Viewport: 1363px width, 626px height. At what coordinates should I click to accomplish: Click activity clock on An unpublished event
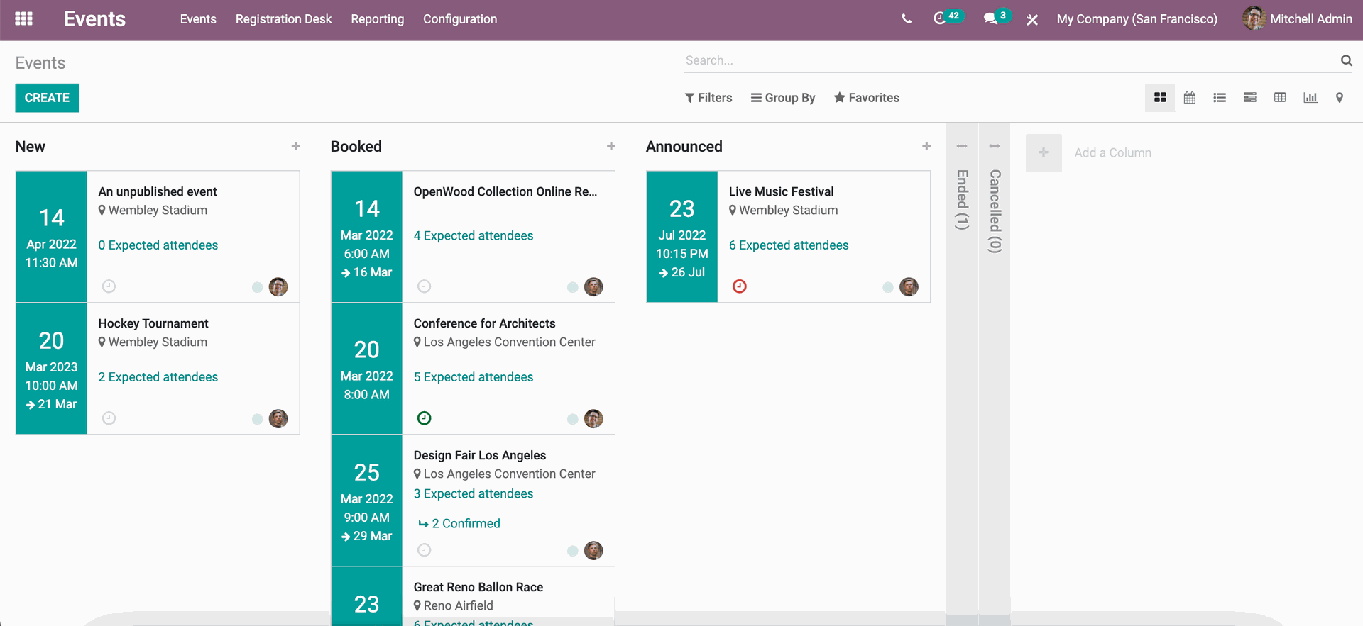[109, 286]
